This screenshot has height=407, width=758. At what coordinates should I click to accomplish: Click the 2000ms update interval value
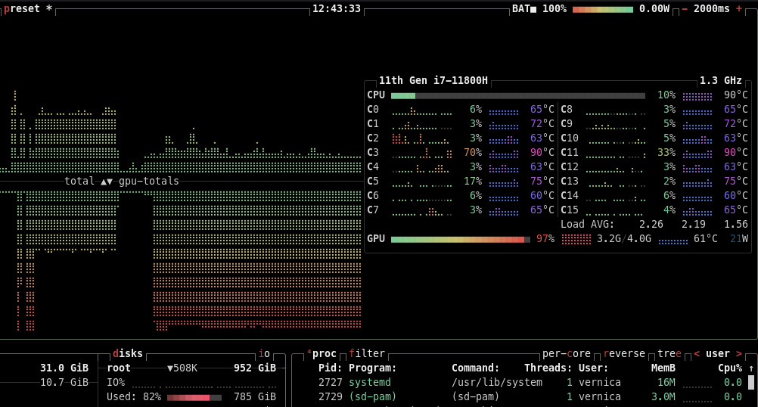pos(712,9)
